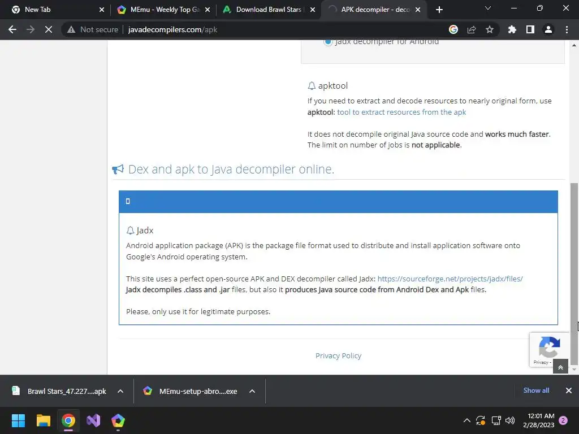
Task: Click the address bar URL field
Action: pos(280,29)
